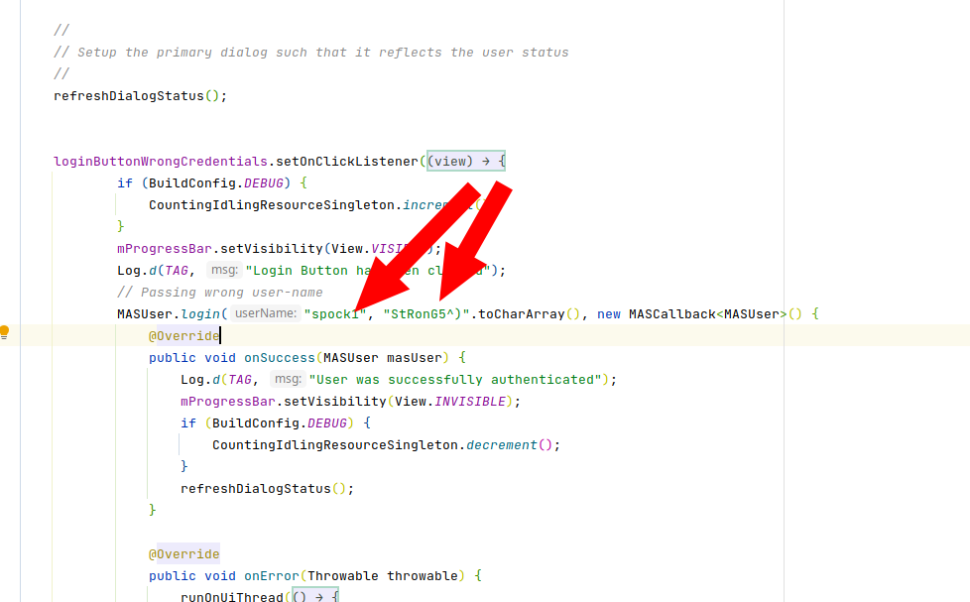This screenshot has height=602, width=970.
Task: Click the first BuildConfig.DEBUG condition
Action: [x=216, y=183]
